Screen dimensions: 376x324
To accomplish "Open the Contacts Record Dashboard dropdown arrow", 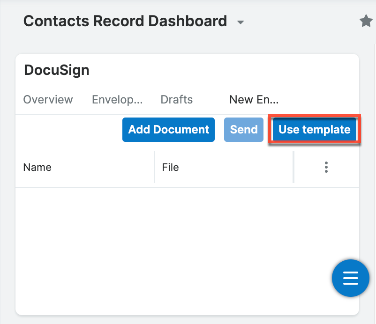I will [241, 22].
